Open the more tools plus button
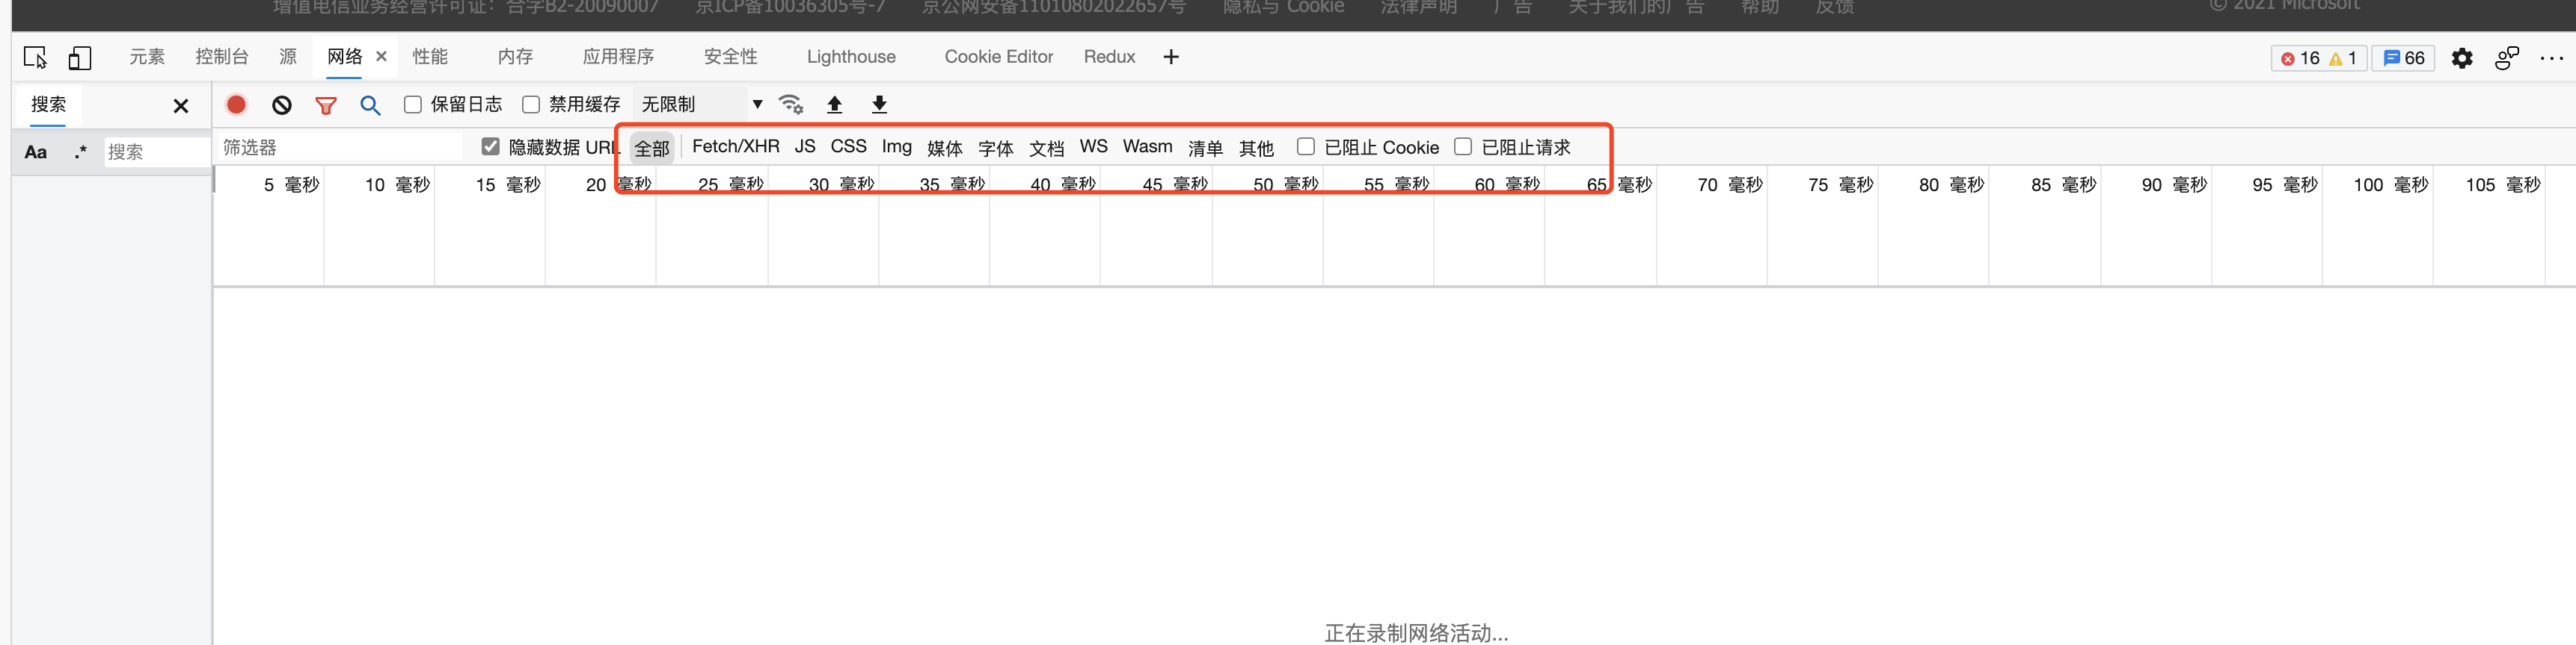 coord(1171,57)
